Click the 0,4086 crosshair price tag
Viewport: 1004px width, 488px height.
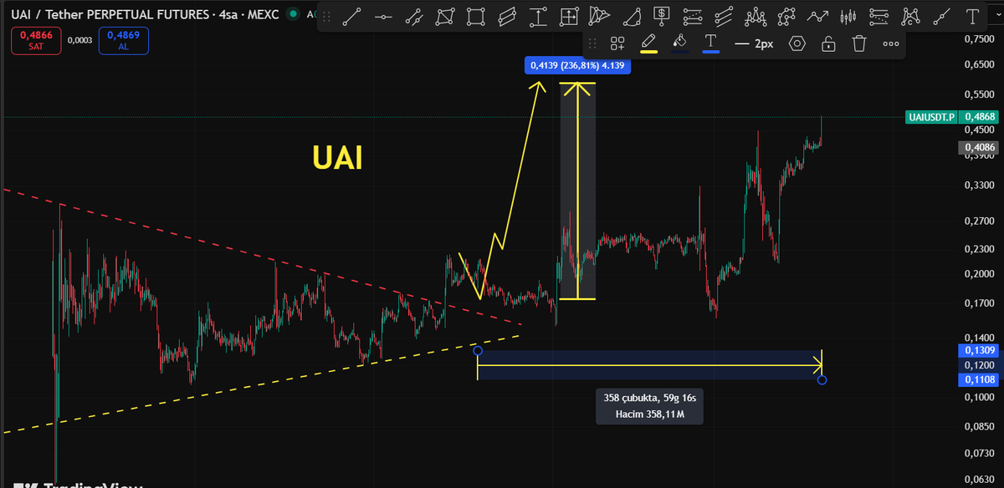(x=979, y=147)
